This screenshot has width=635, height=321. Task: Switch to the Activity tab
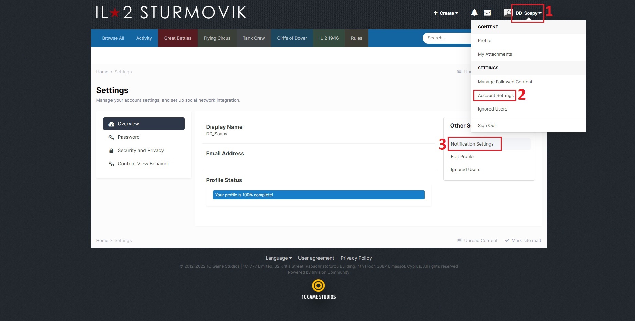tap(144, 38)
